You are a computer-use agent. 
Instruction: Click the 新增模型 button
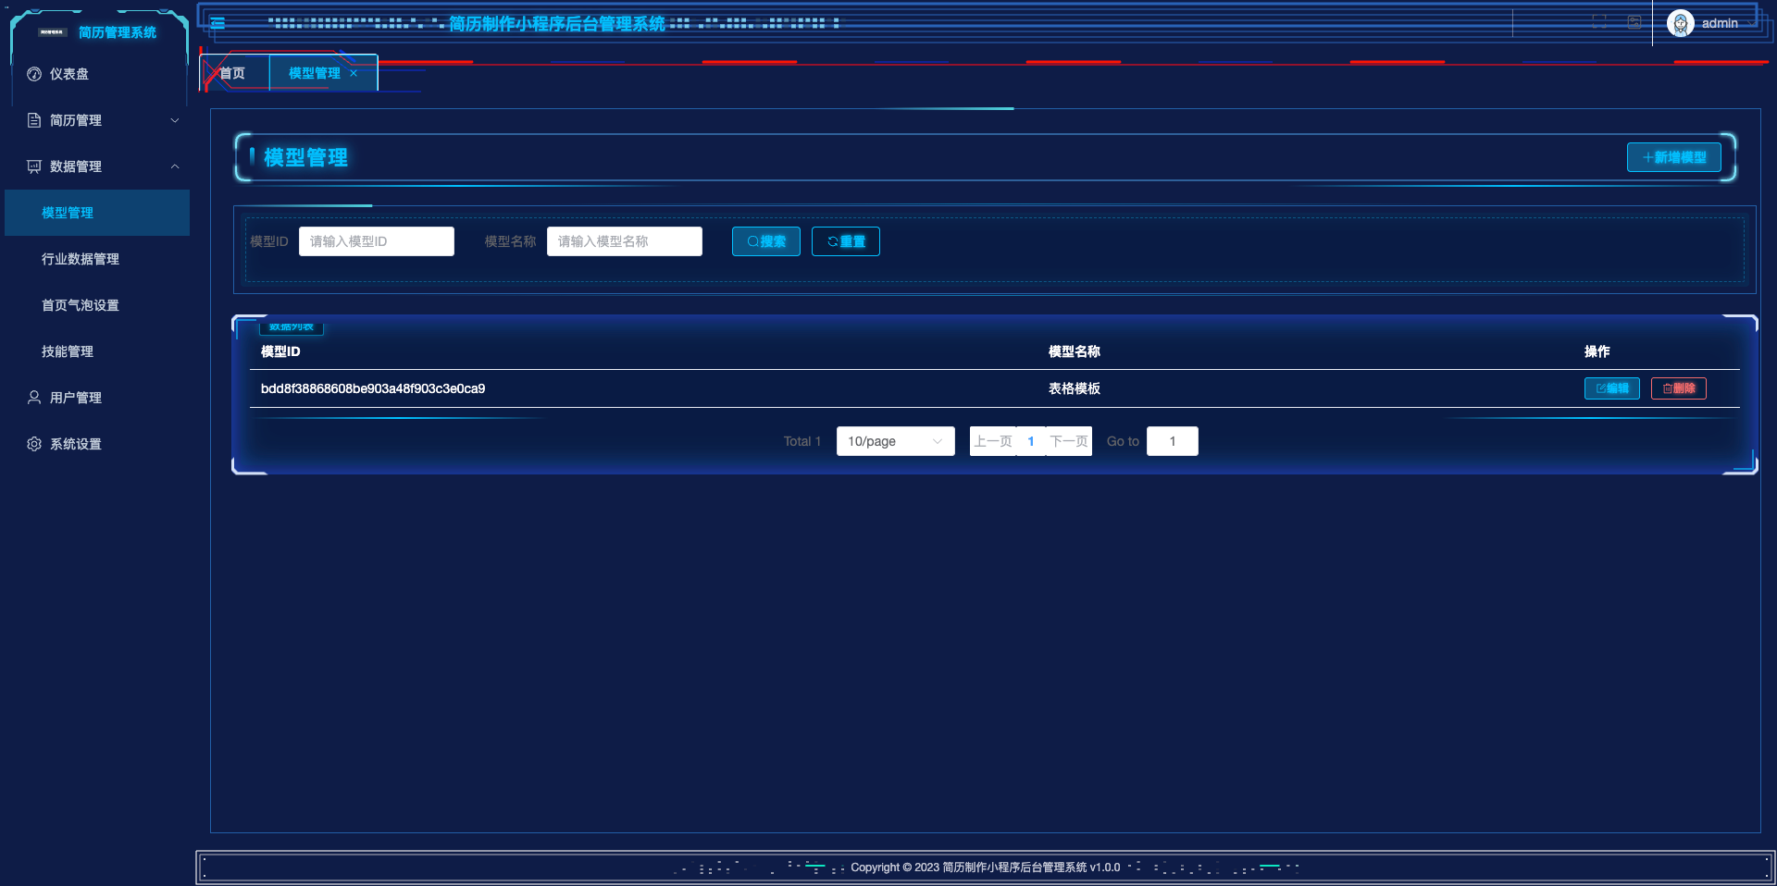(x=1673, y=157)
